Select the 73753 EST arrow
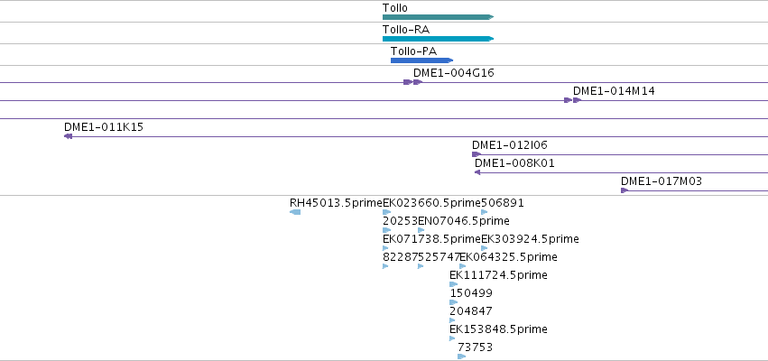The image size is (768, 361). point(461,356)
